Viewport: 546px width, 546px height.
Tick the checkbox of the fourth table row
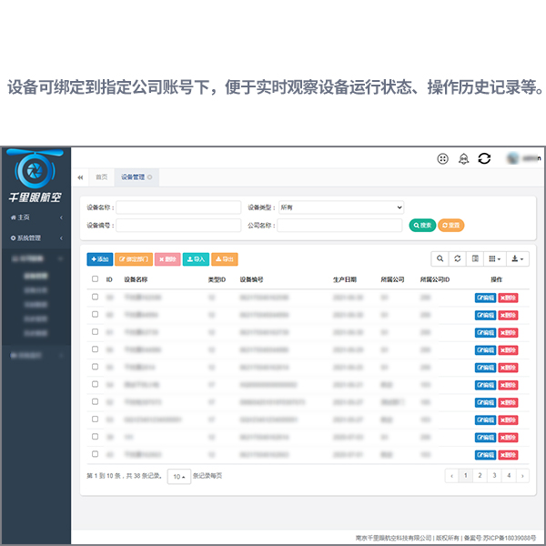coord(95,349)
